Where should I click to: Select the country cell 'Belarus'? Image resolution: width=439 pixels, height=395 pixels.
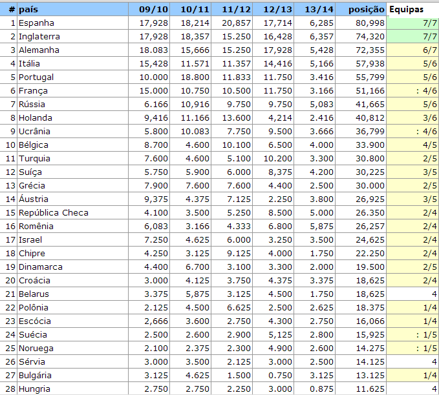[72, 294]
